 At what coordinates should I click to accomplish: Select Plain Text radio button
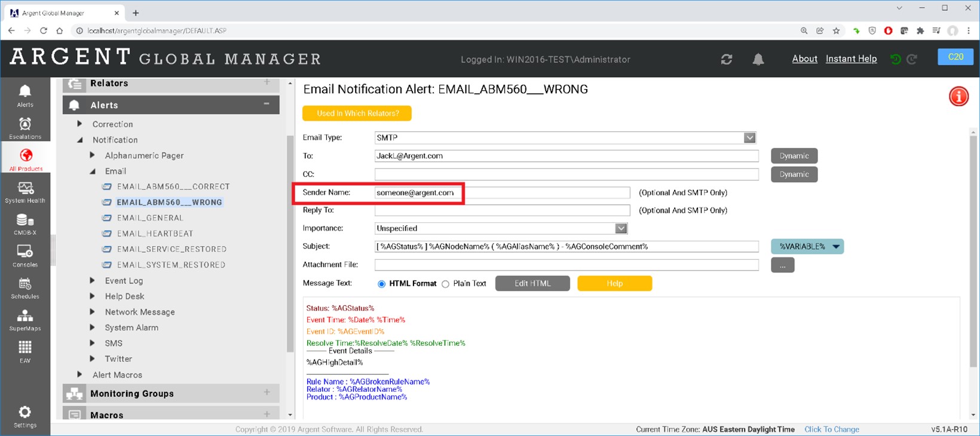point(445,284)
